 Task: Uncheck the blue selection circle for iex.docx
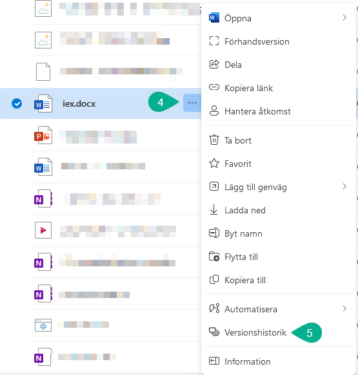[x=17, y=103]
